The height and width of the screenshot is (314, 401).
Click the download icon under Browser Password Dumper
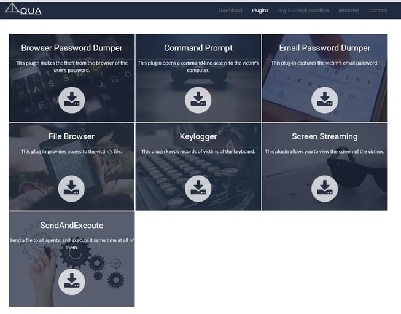pyautogui.click(x=71, y=100)
